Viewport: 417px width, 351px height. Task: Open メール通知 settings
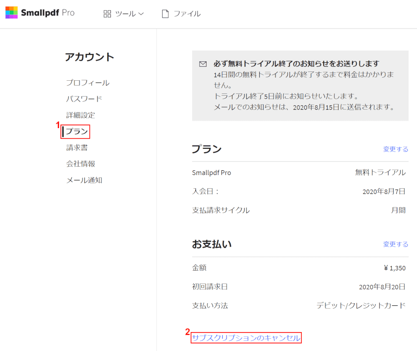84,180
